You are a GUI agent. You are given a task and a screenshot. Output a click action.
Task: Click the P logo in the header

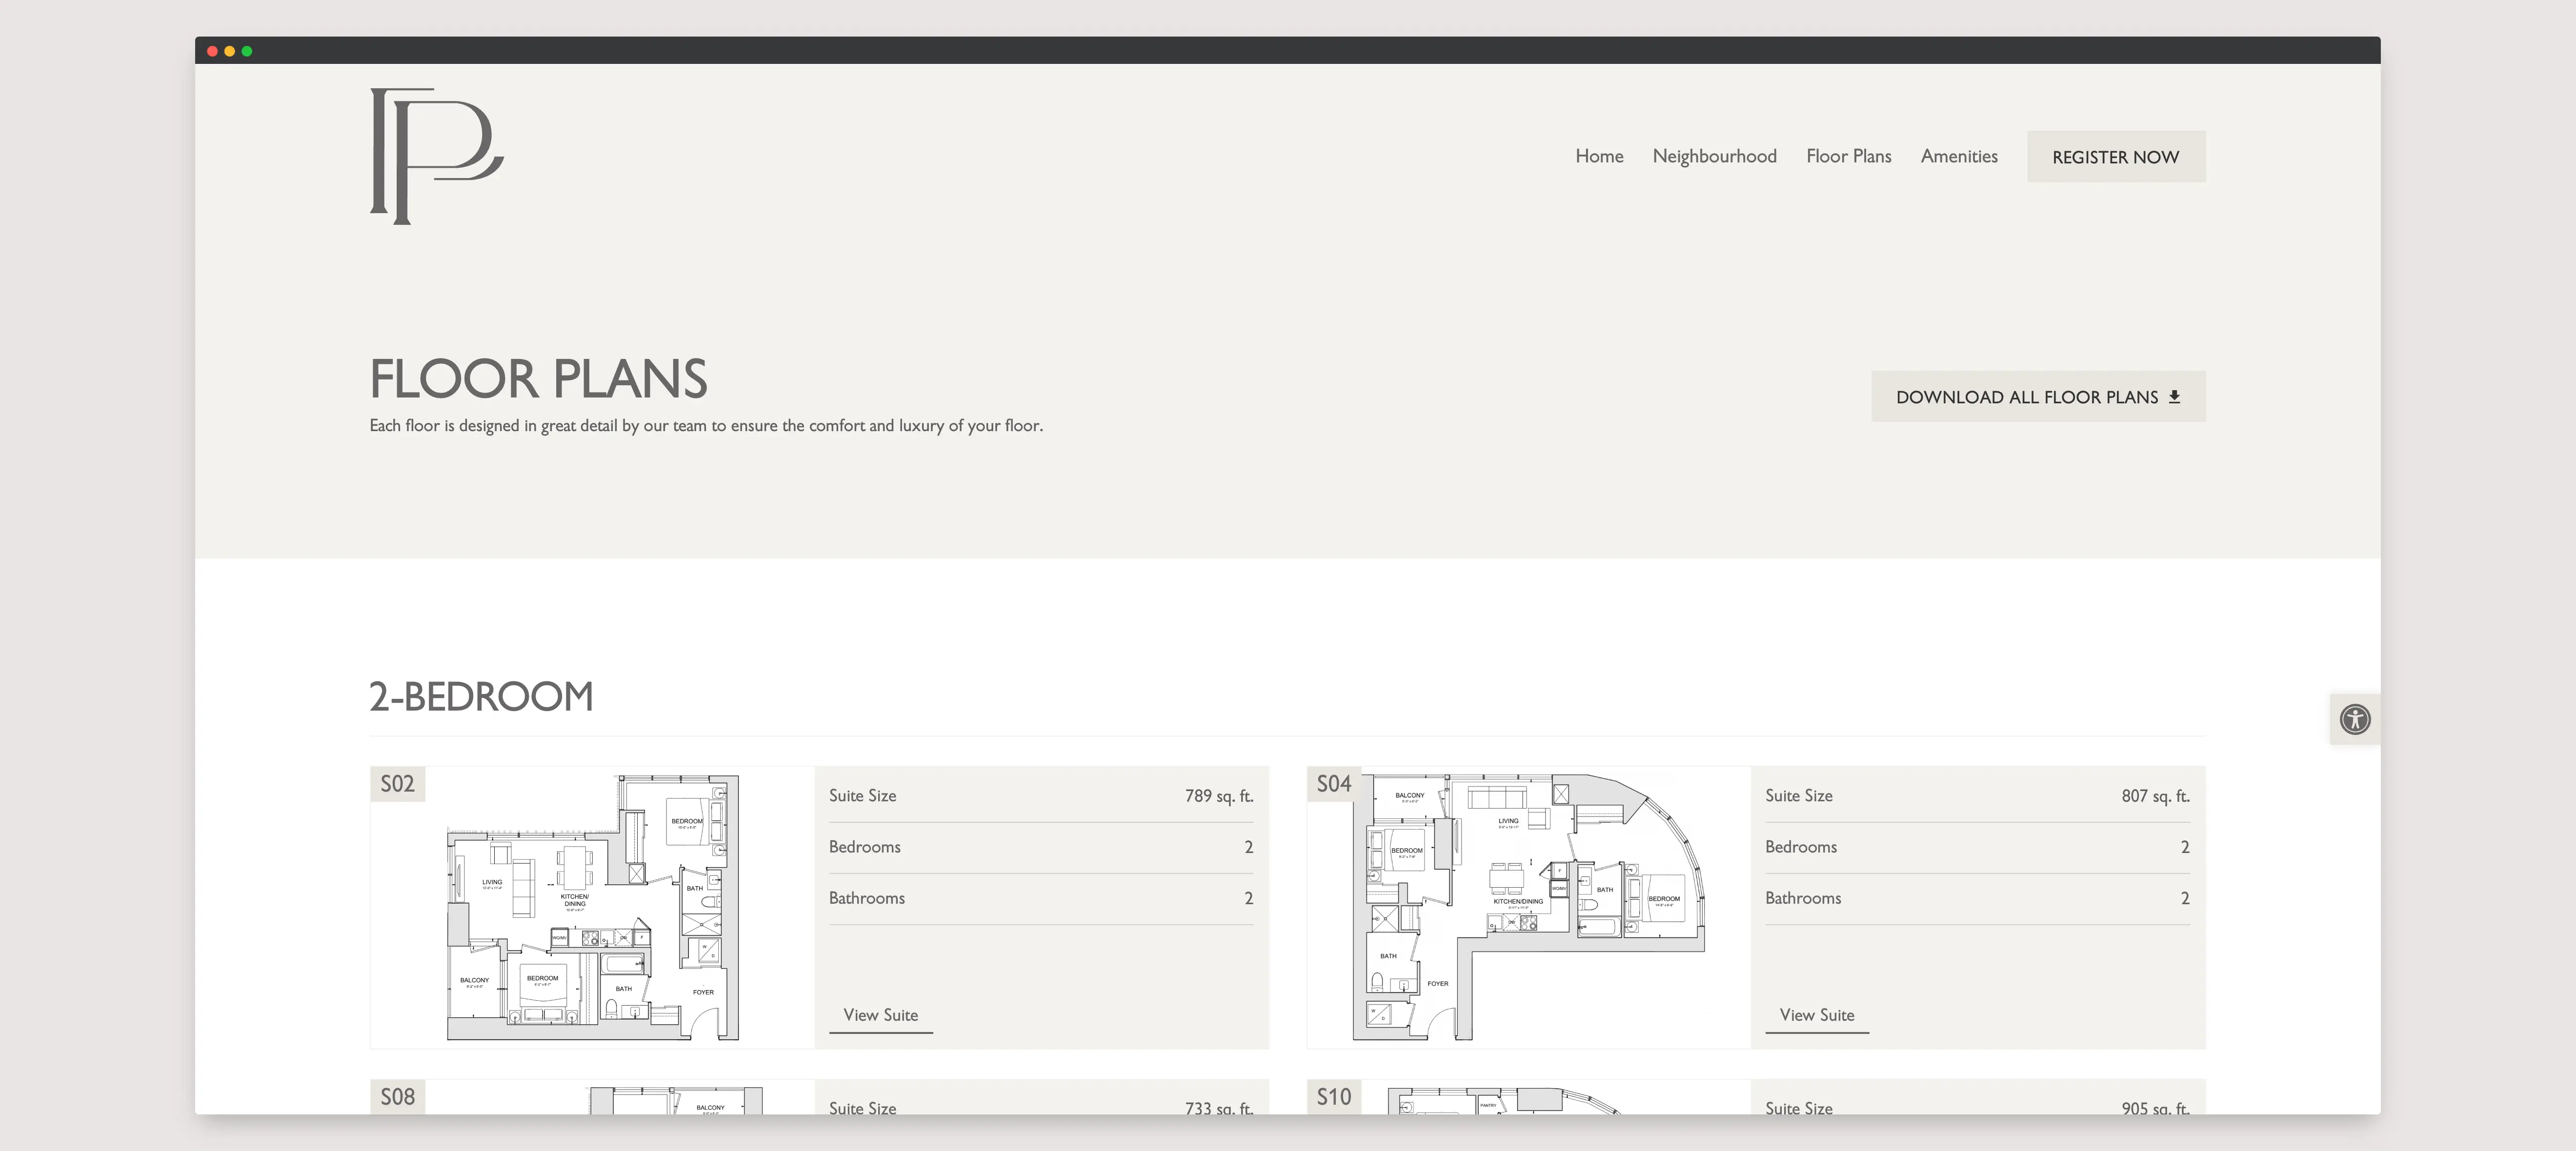pyautogui.click(x=436, y=156)
